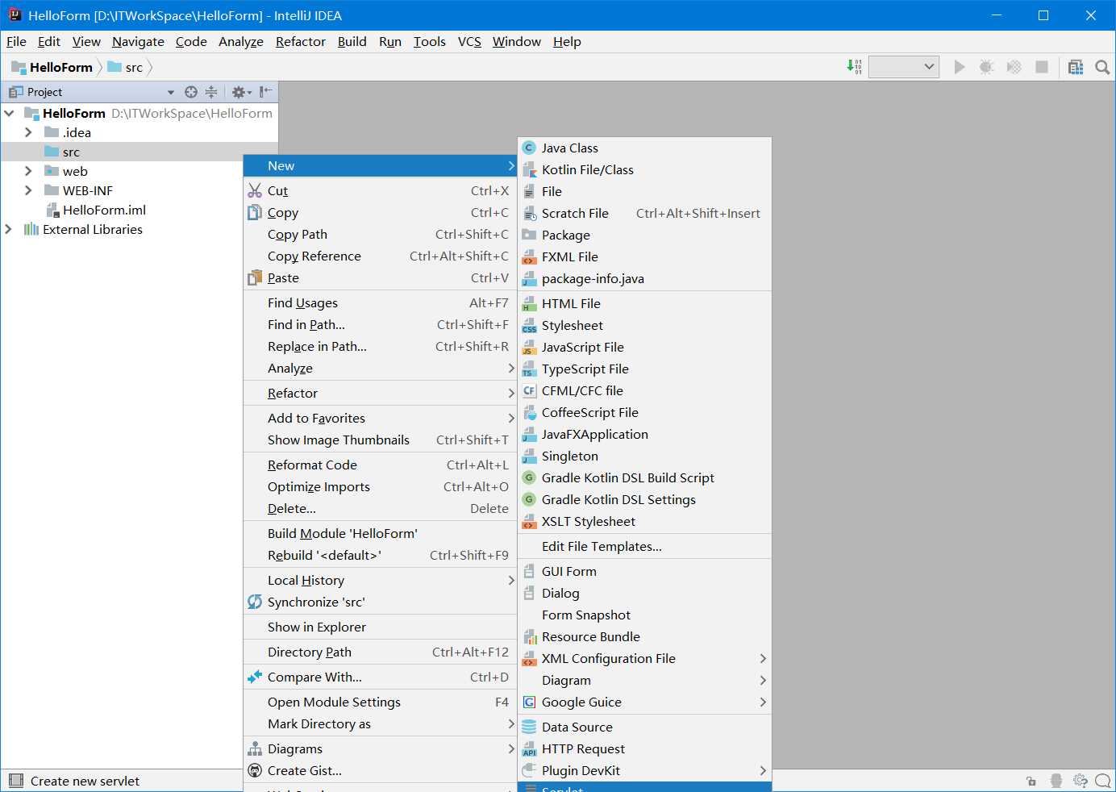Click HelloForm breadcrumb in navigation bar

tap(52, 67)
